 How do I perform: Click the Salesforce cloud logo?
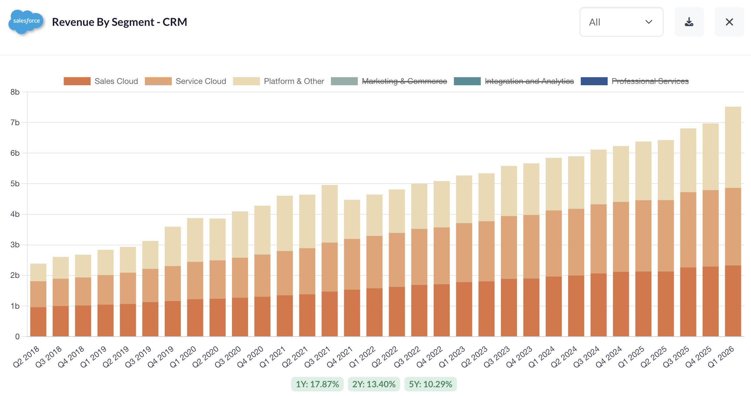26,21
